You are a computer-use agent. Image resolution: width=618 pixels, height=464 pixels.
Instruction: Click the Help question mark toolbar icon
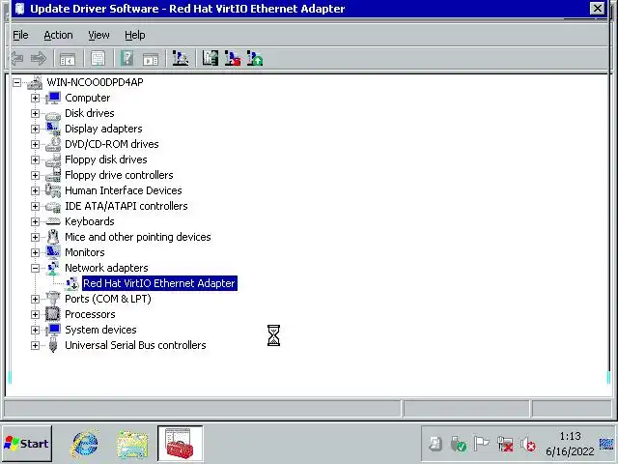coord(126,59)
